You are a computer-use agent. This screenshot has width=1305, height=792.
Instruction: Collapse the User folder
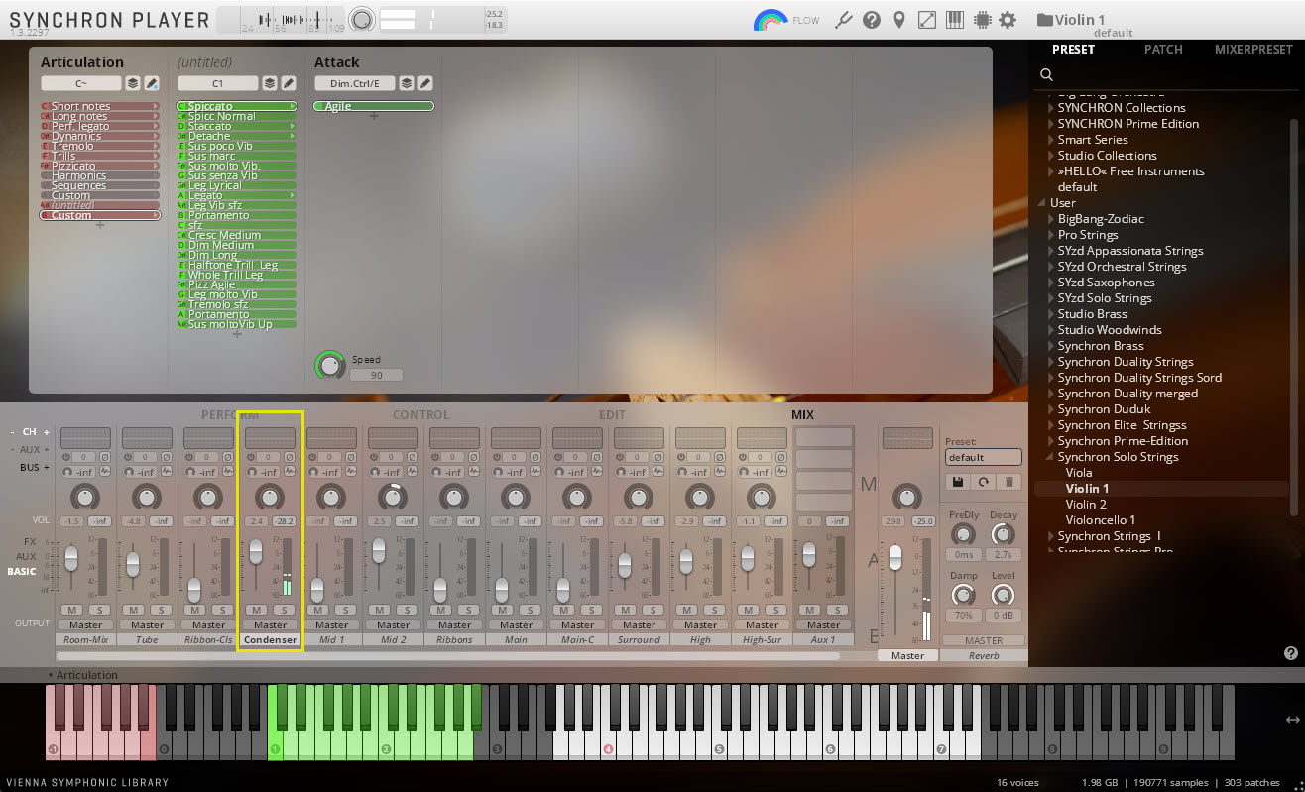pyautogui.click(x=1043, y=203)
